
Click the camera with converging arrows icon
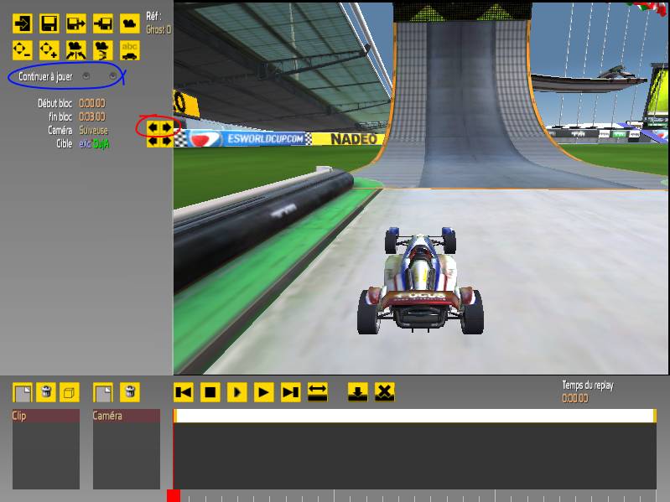[x=76, y=50]
